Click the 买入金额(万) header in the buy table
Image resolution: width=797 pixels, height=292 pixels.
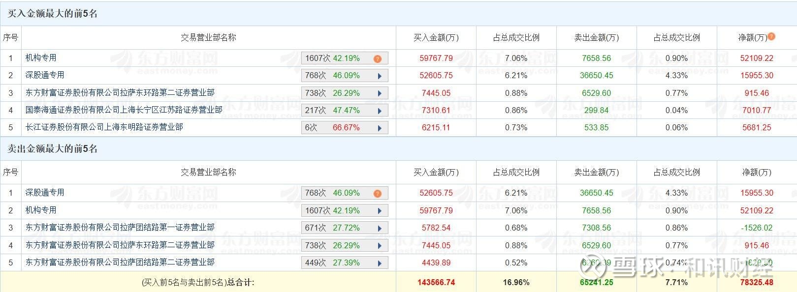coord(436,38)
